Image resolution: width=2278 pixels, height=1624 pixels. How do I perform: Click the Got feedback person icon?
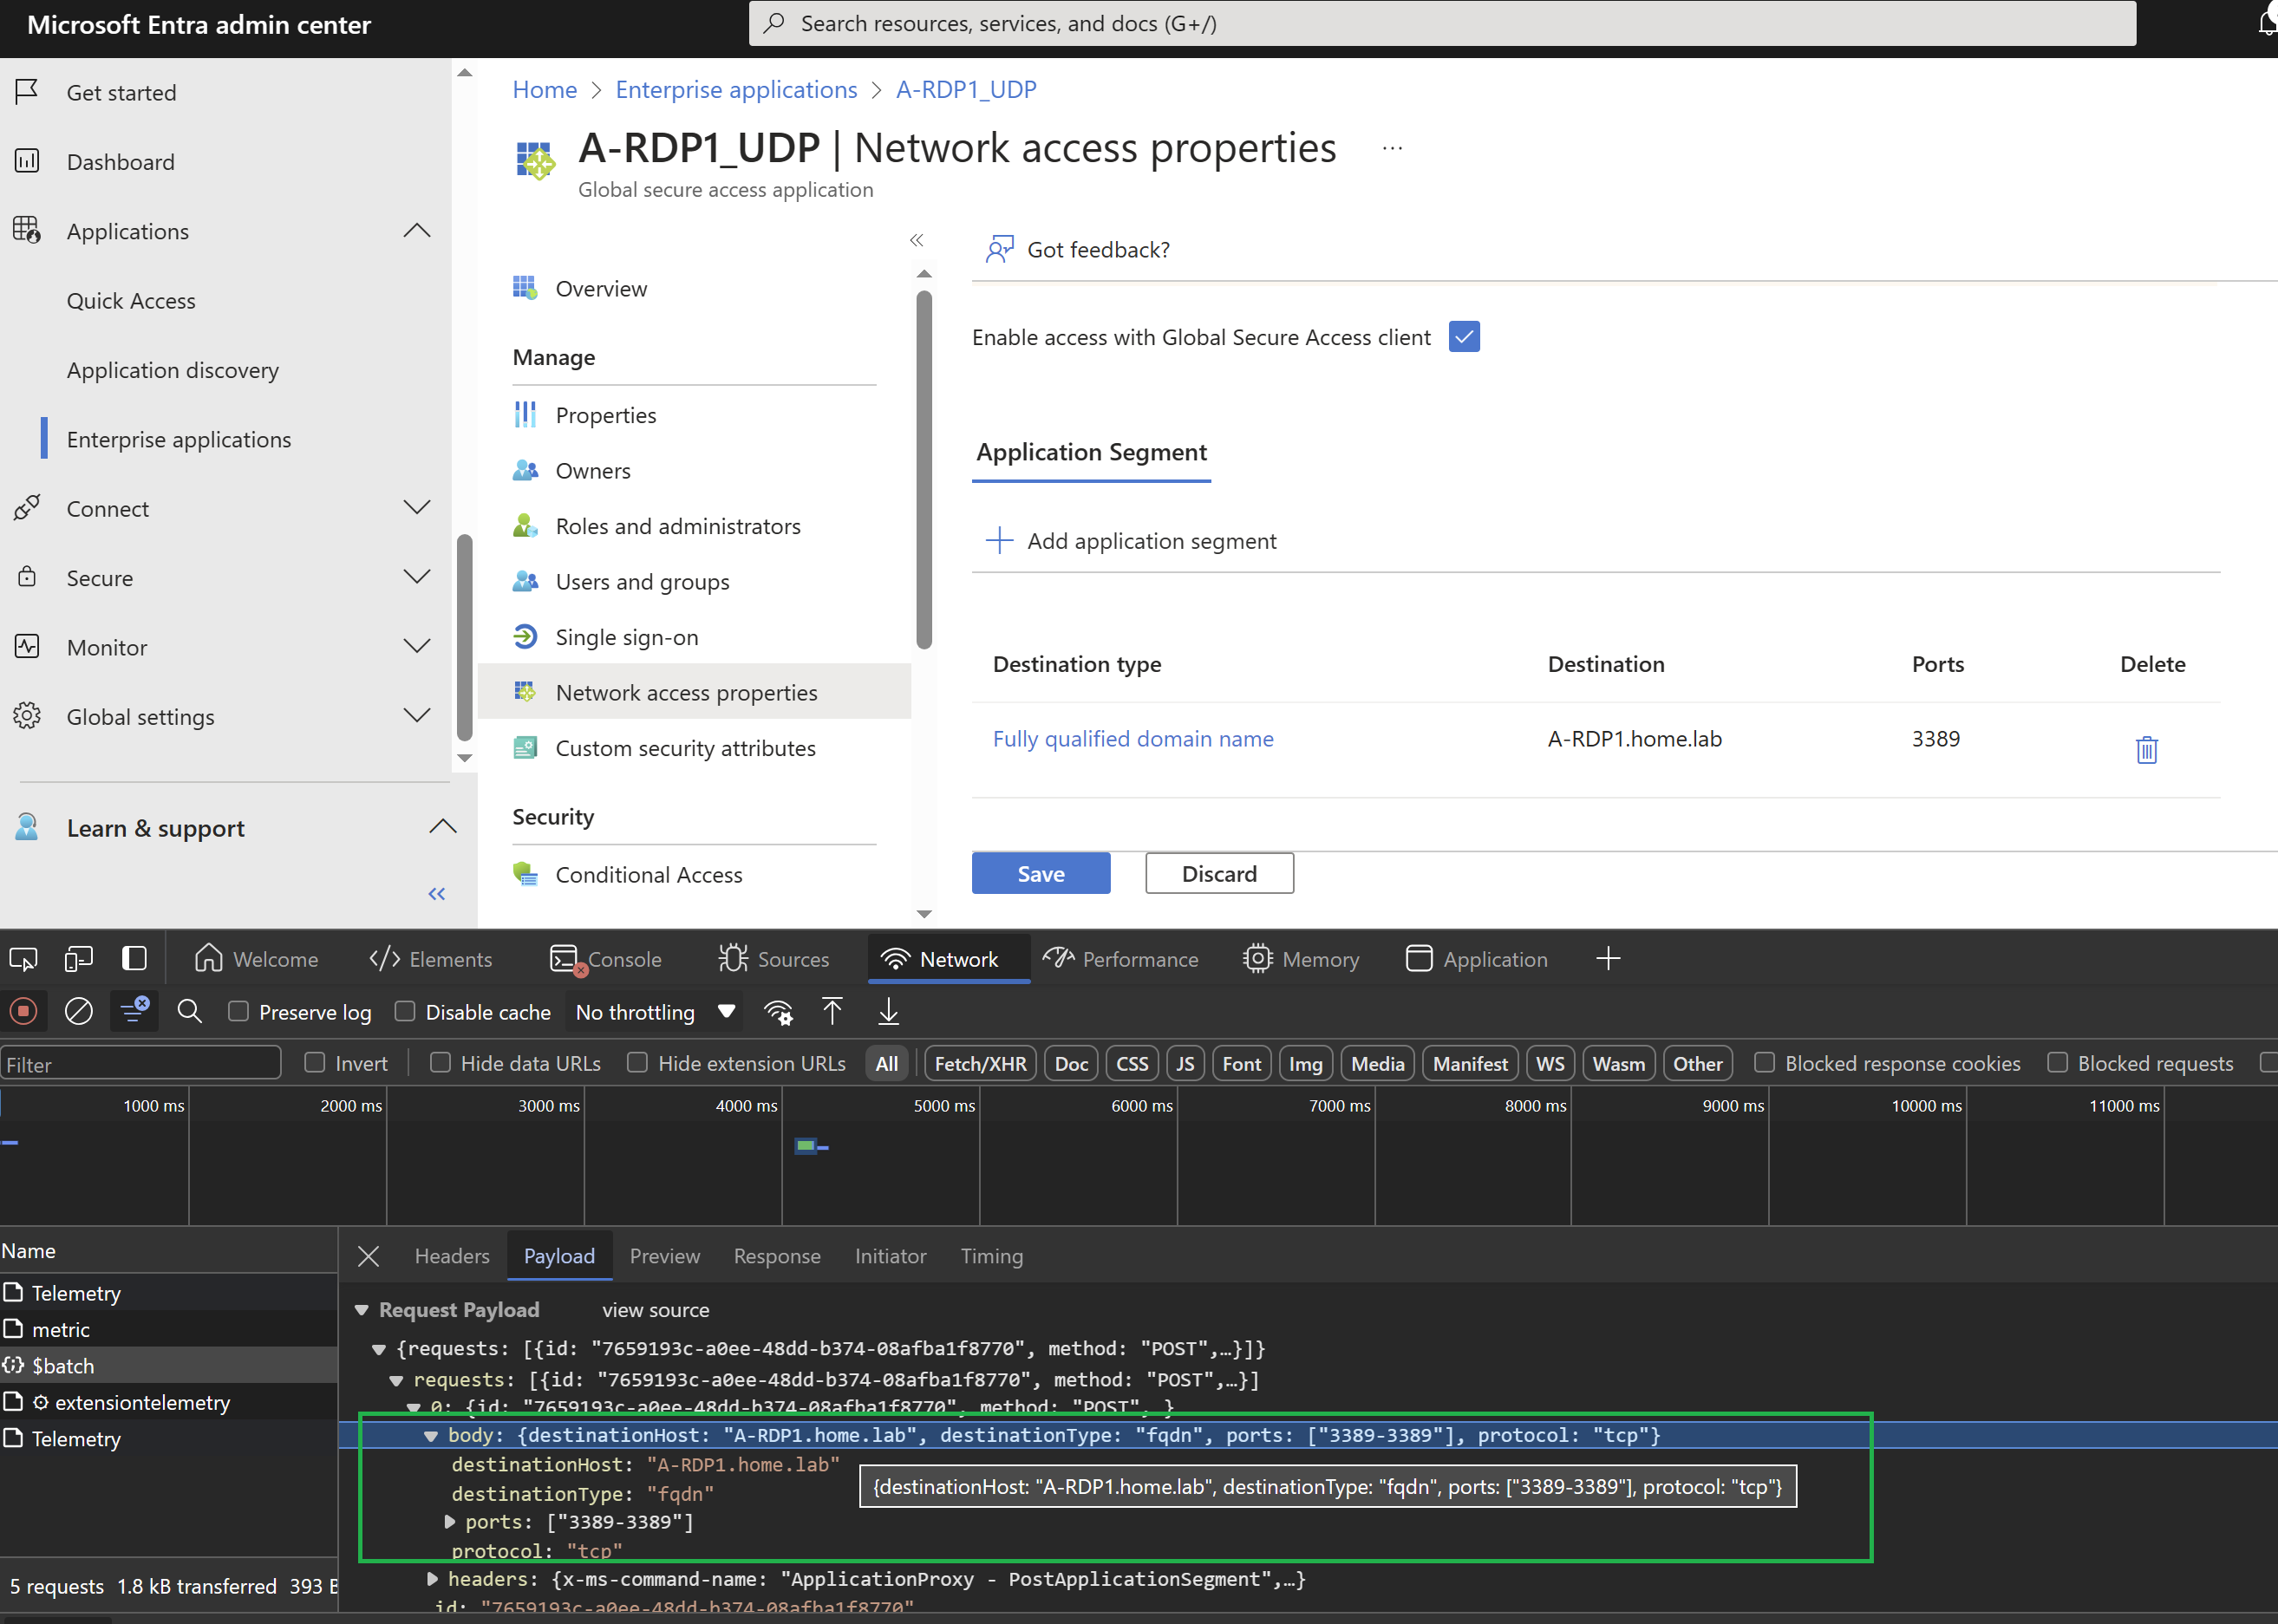click(999, 249)
